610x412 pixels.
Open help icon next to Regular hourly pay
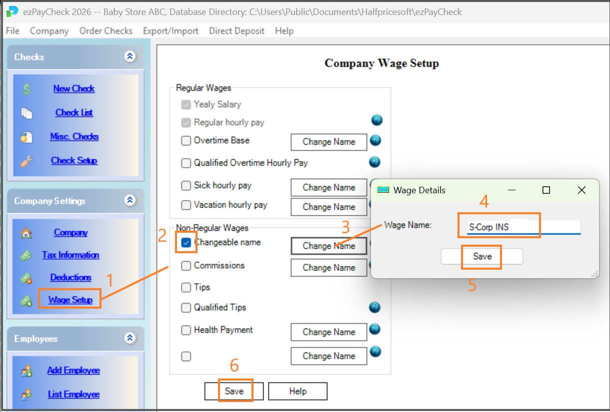(376, 120)
